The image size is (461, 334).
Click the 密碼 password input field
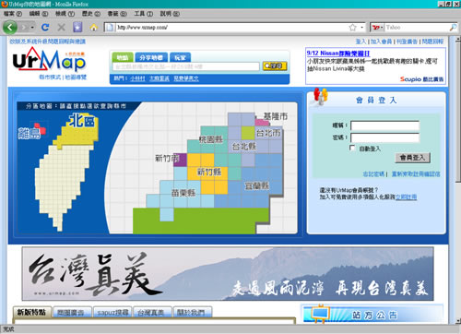click(384, 137)
